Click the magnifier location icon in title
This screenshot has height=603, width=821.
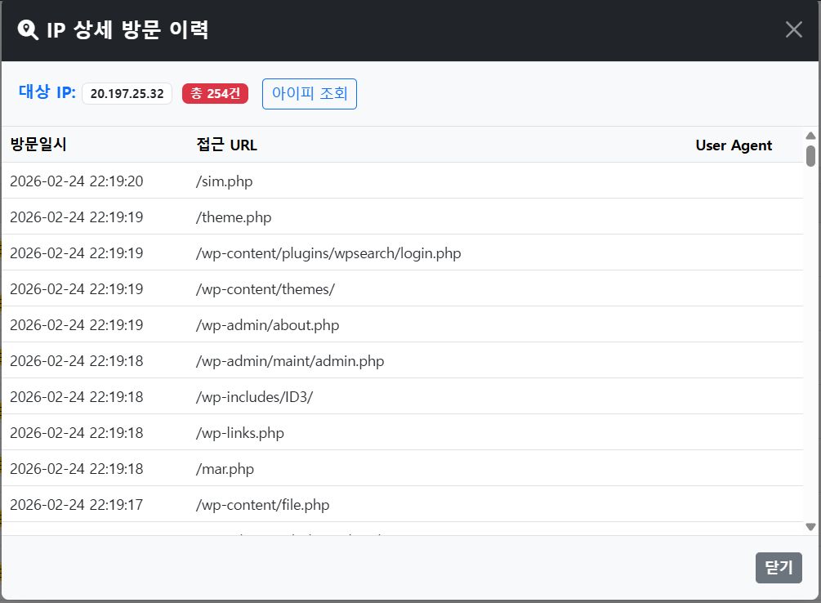(x=28, y=30)
